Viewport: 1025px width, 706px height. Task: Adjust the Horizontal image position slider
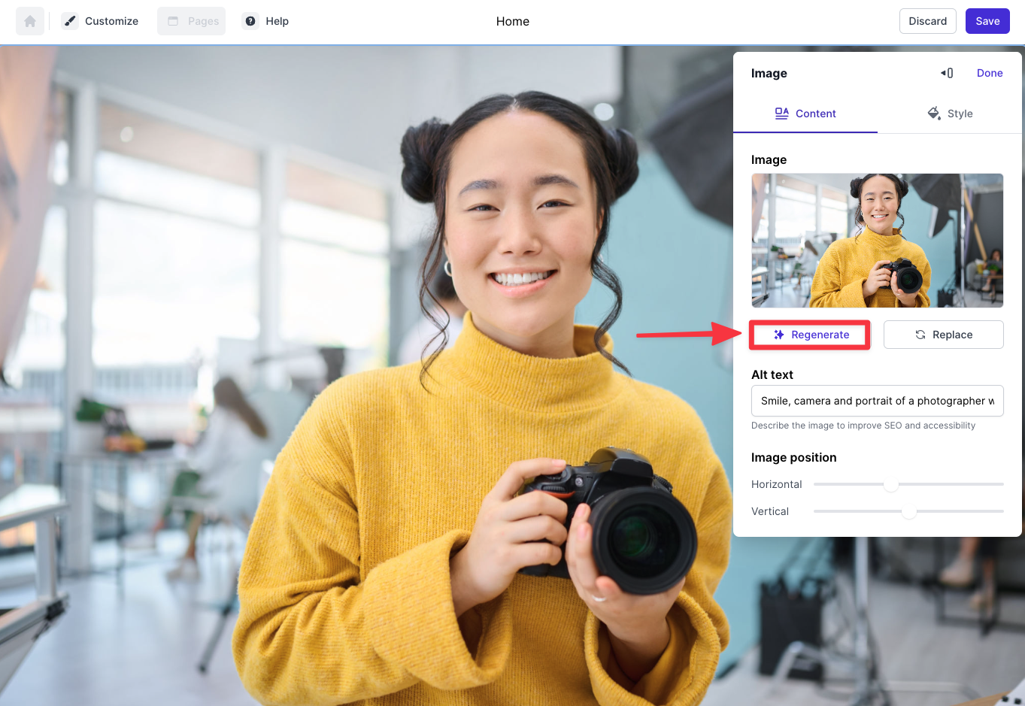[892, 484]
